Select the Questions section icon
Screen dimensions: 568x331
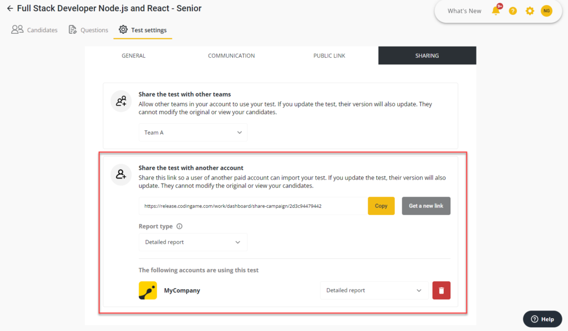[x=72, y=29]
